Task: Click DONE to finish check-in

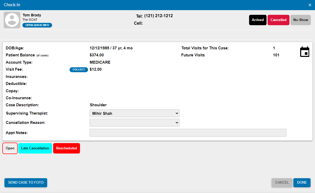Action: coord(302,183)
